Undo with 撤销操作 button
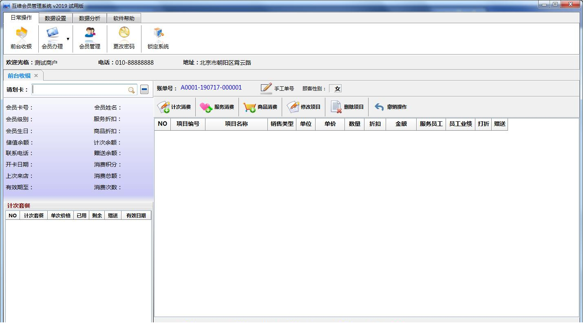 (x=391, y=107)
